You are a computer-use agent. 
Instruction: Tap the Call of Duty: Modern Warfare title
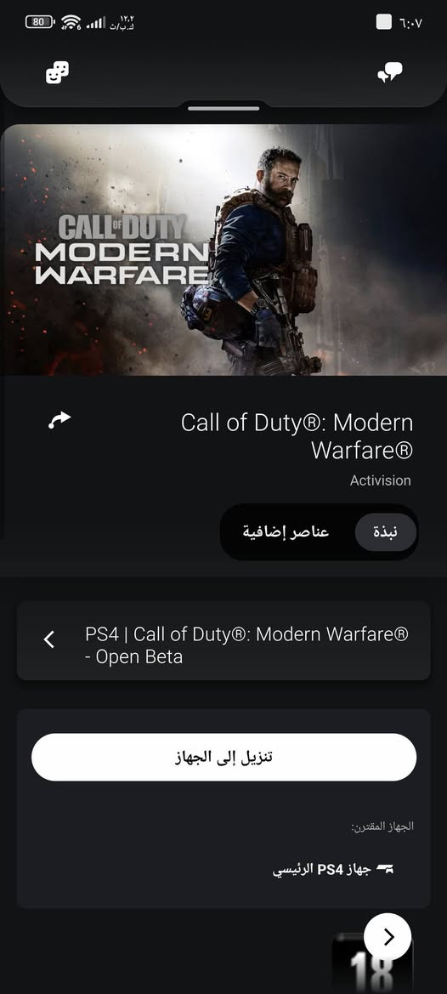pyautogui.click(x=297, y=436)
